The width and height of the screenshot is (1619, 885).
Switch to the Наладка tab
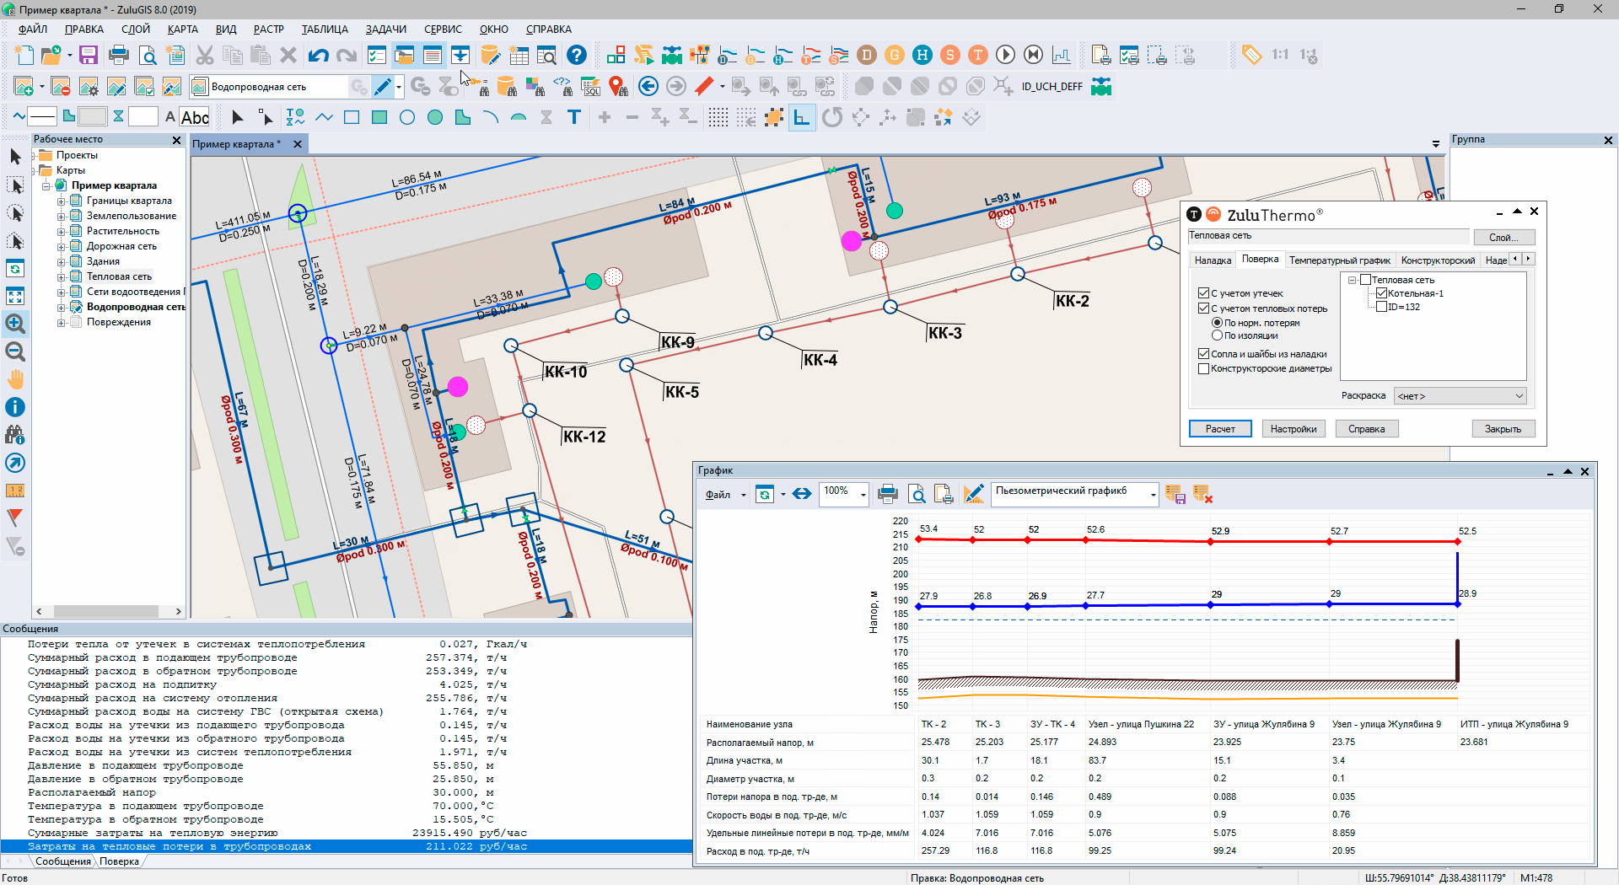[x=1213, y=260]
